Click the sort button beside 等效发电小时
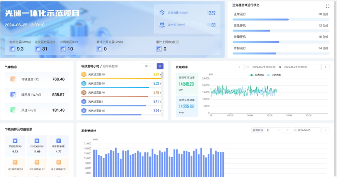Viewport: 337px width, 177px height. 160,67
